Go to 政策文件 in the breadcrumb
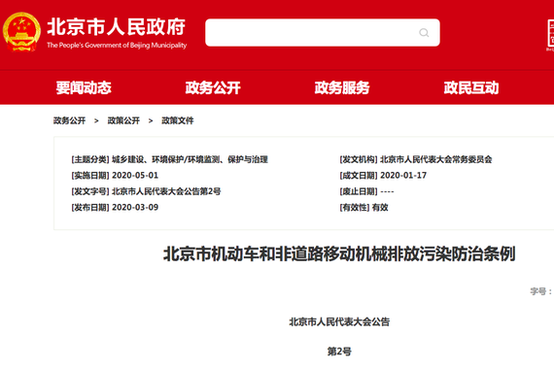The width and height of the screenshot is (554, 369). coord(178,120)
